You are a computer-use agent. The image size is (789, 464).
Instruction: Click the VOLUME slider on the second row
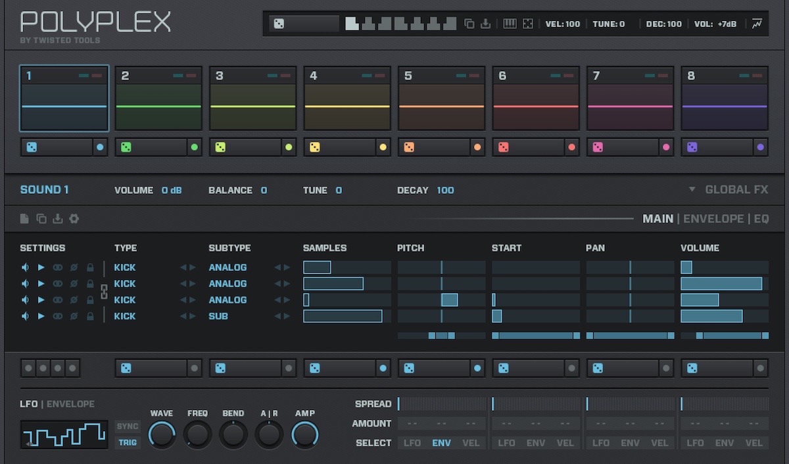pos(725,284)
